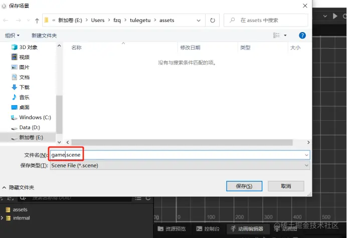Click the fzq breadcrumb in the path
The image size is (347, 238).
click(x=117, y=21)
